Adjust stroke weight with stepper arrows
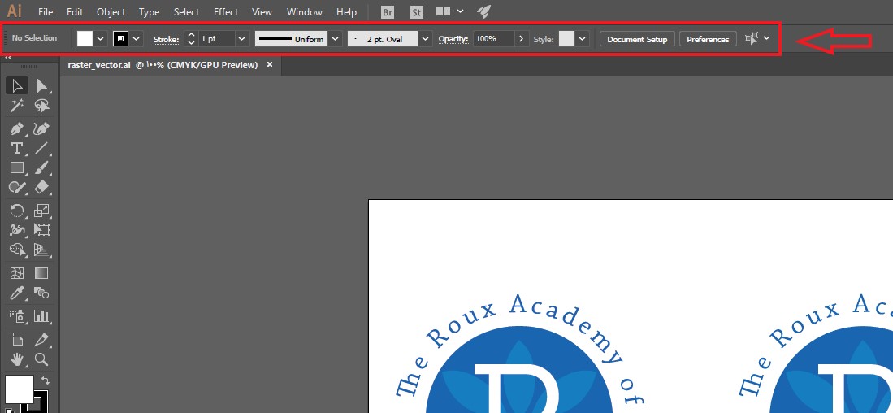Viewport: 893px width, 413px height. pos(192,39)
